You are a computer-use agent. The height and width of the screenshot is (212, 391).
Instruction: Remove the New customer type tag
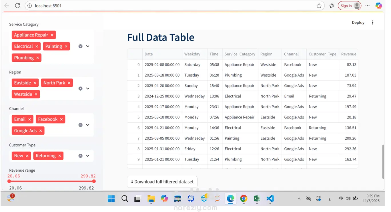27,156
